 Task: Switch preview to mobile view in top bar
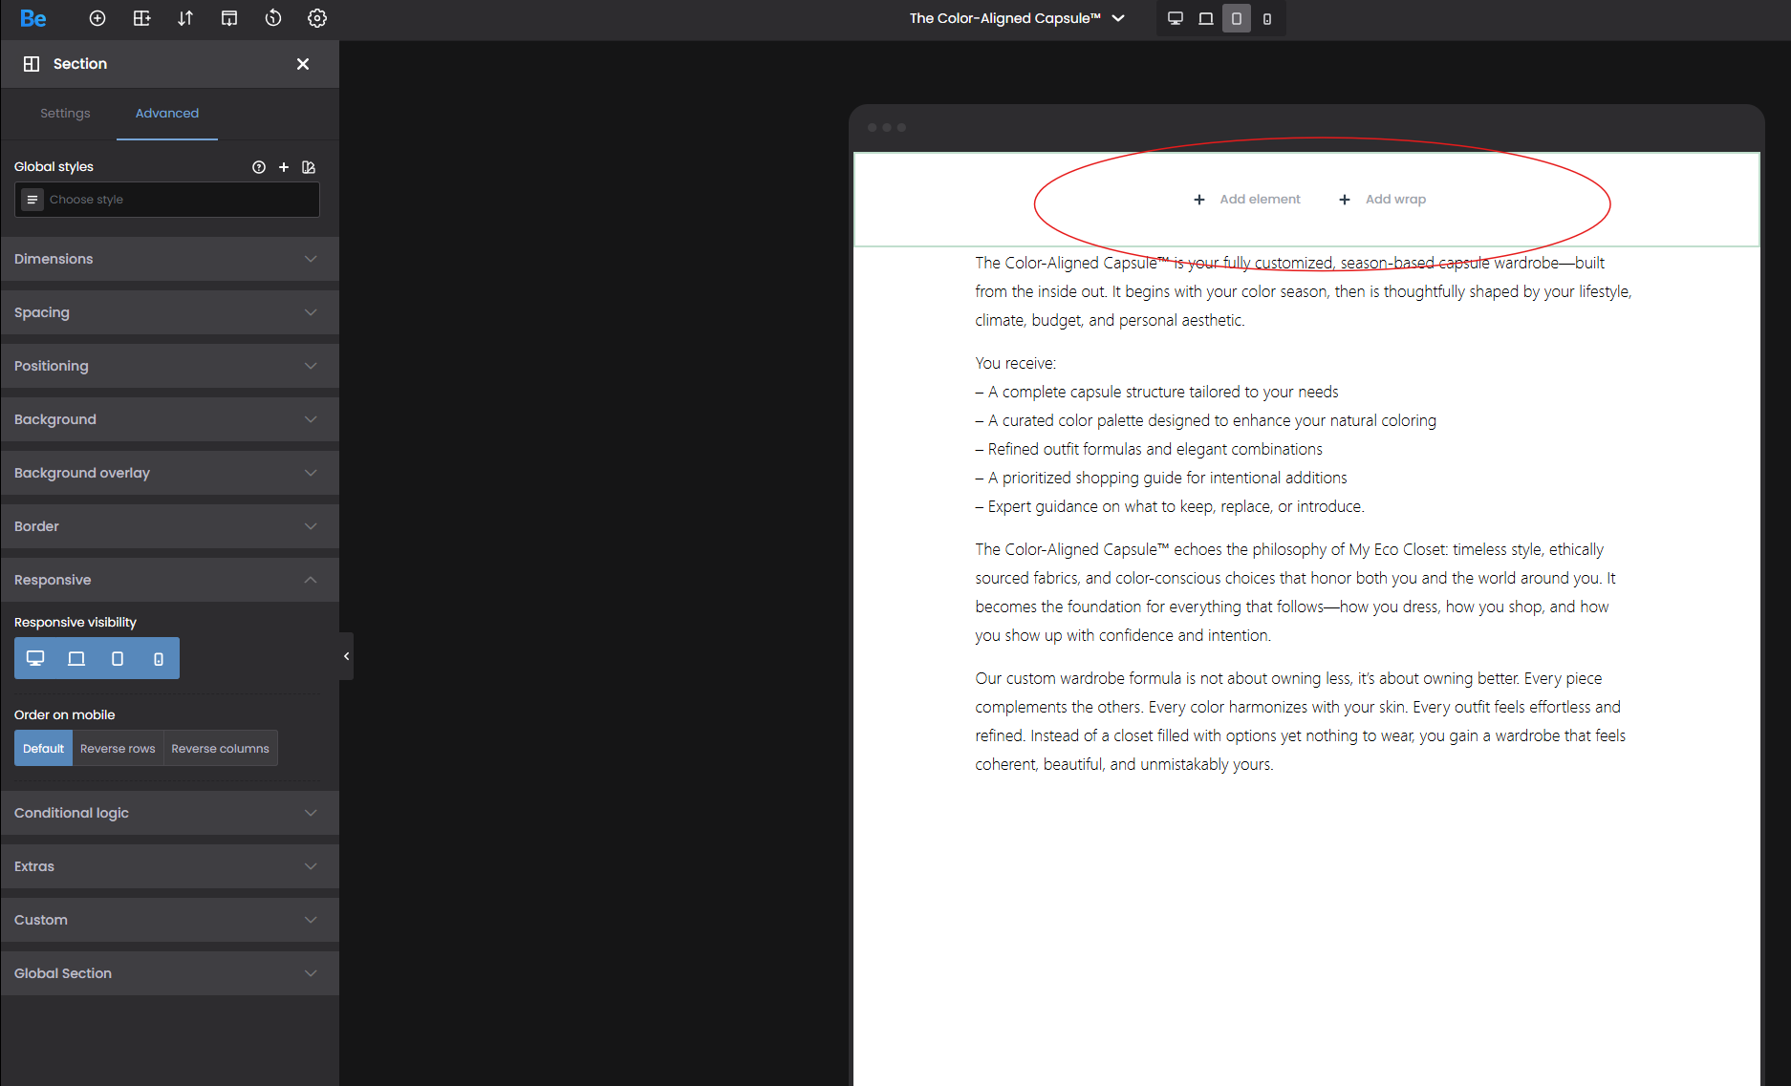[1267, 18]
